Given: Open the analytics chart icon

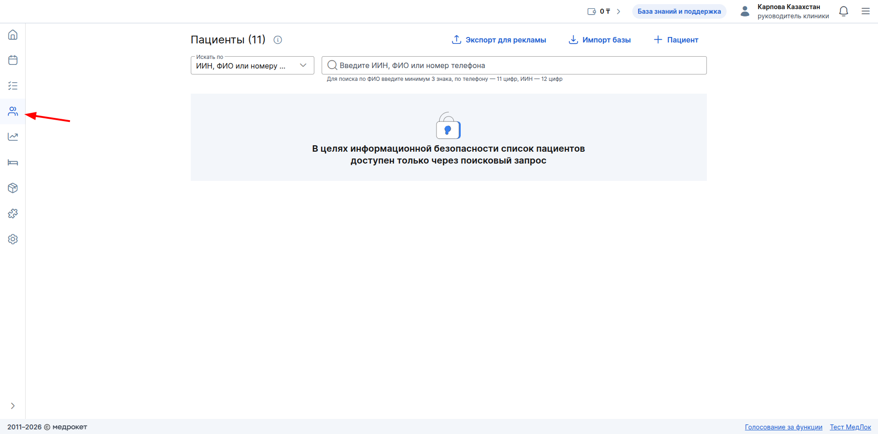Looking at the screenshot, I should (x=13, y=137).
